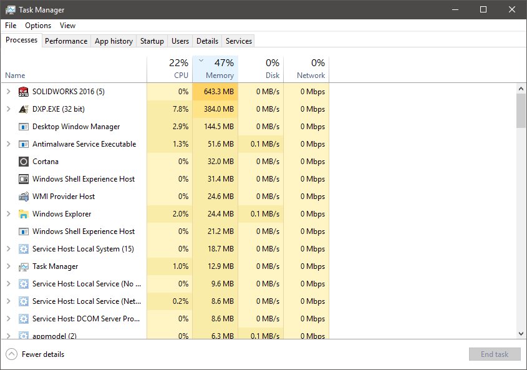Click the SOLIDWORKS 2016 process icon
Viewport: 527px width, 370px height.
pyautogui.click(x=24, y=92)
